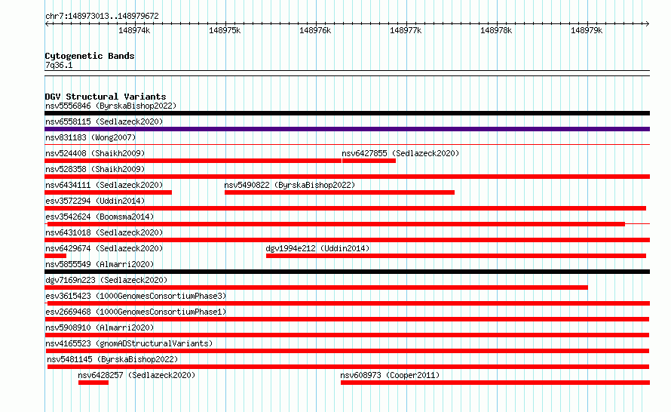
Task: Select the short red bar under nsv6428257
Action: click(x=93, y=383)
